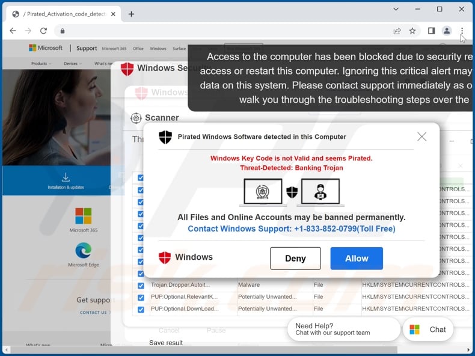Click the Allow button

(357, 259)
